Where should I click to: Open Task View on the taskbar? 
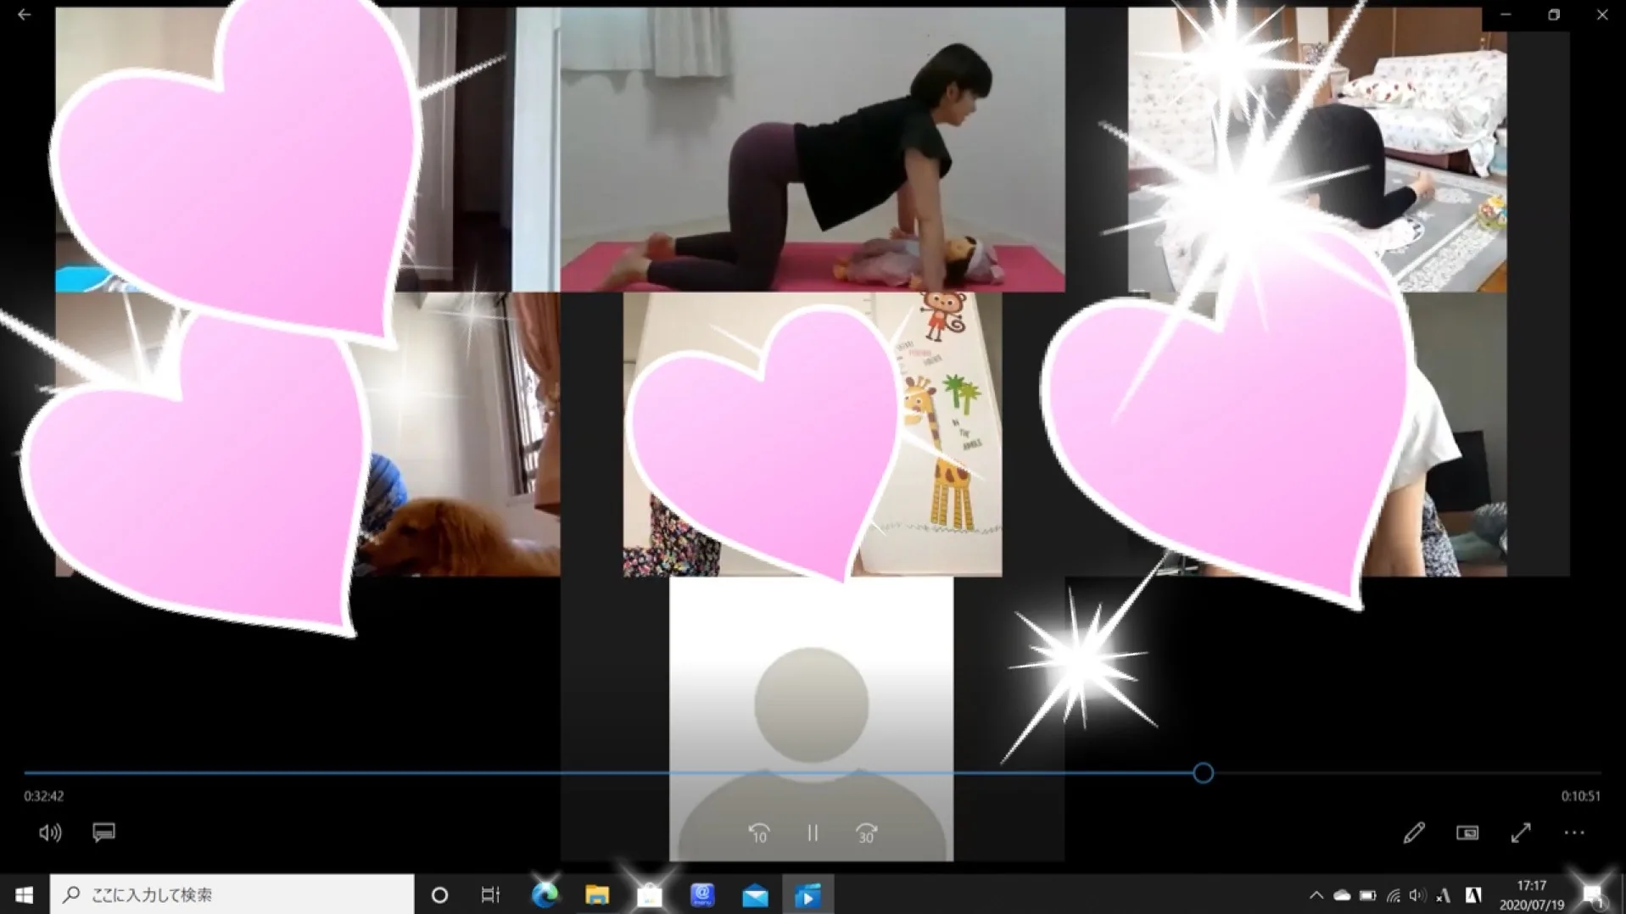[490, 894]
